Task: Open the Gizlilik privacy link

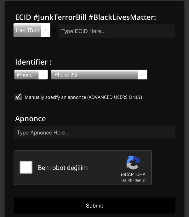Action: (127, 180)
